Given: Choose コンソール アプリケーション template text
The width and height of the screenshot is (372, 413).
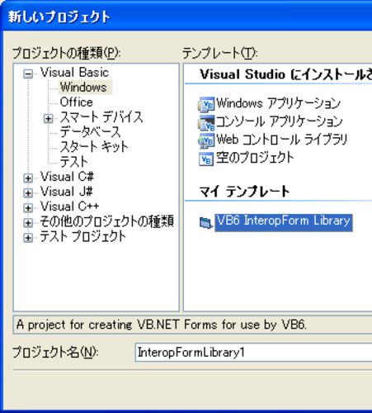Looking at the screenshot, I should [279, 121].
